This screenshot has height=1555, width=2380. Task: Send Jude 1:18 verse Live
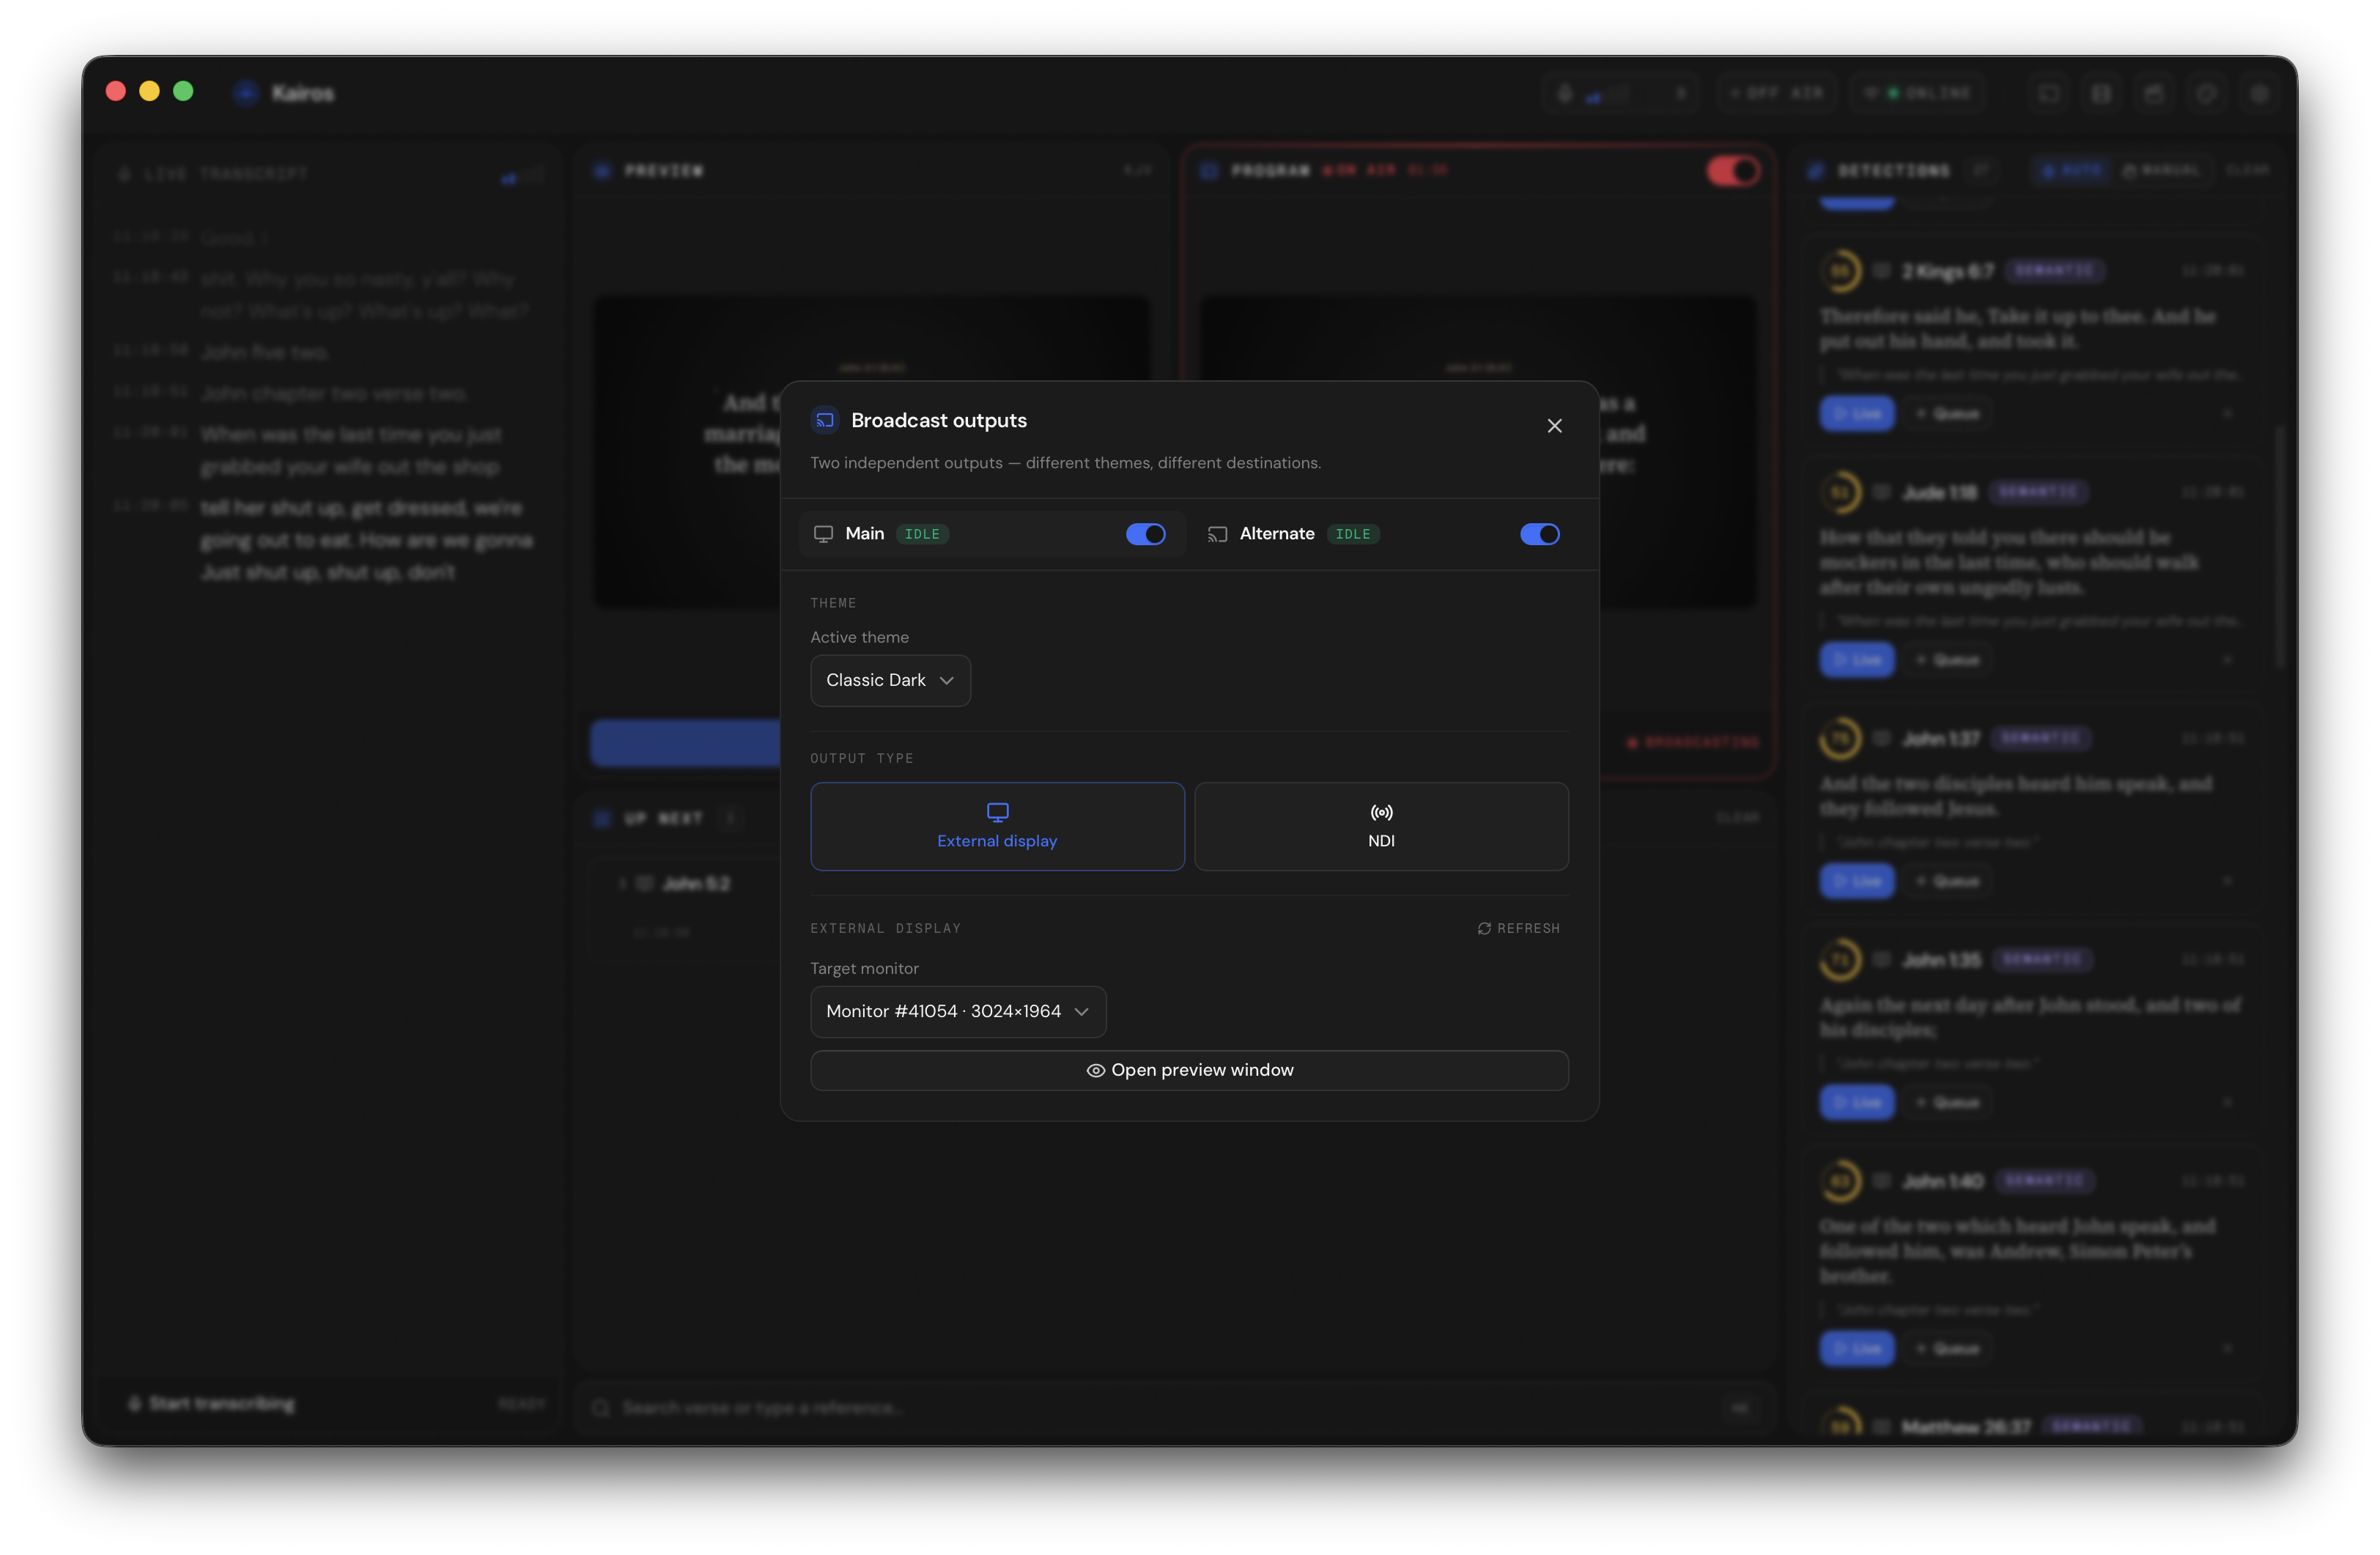(1856, 660)
